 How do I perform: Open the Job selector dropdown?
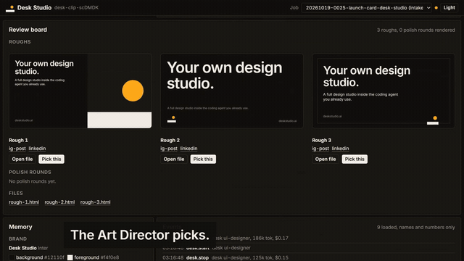click(366, 8)
